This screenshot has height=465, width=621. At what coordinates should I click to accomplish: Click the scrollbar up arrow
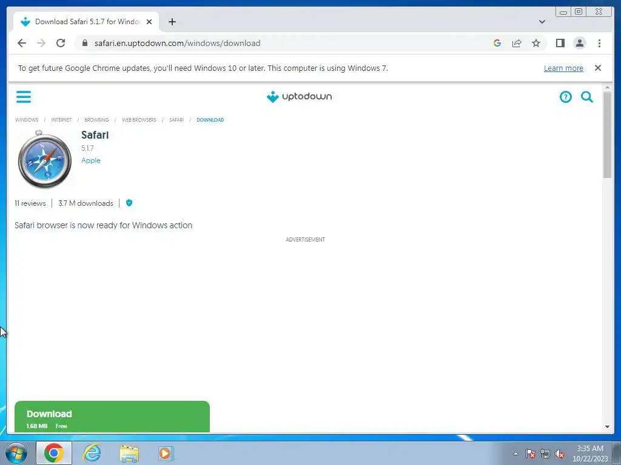[607, 87]
